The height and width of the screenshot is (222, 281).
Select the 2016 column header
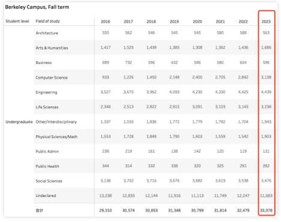coord(105,22)
